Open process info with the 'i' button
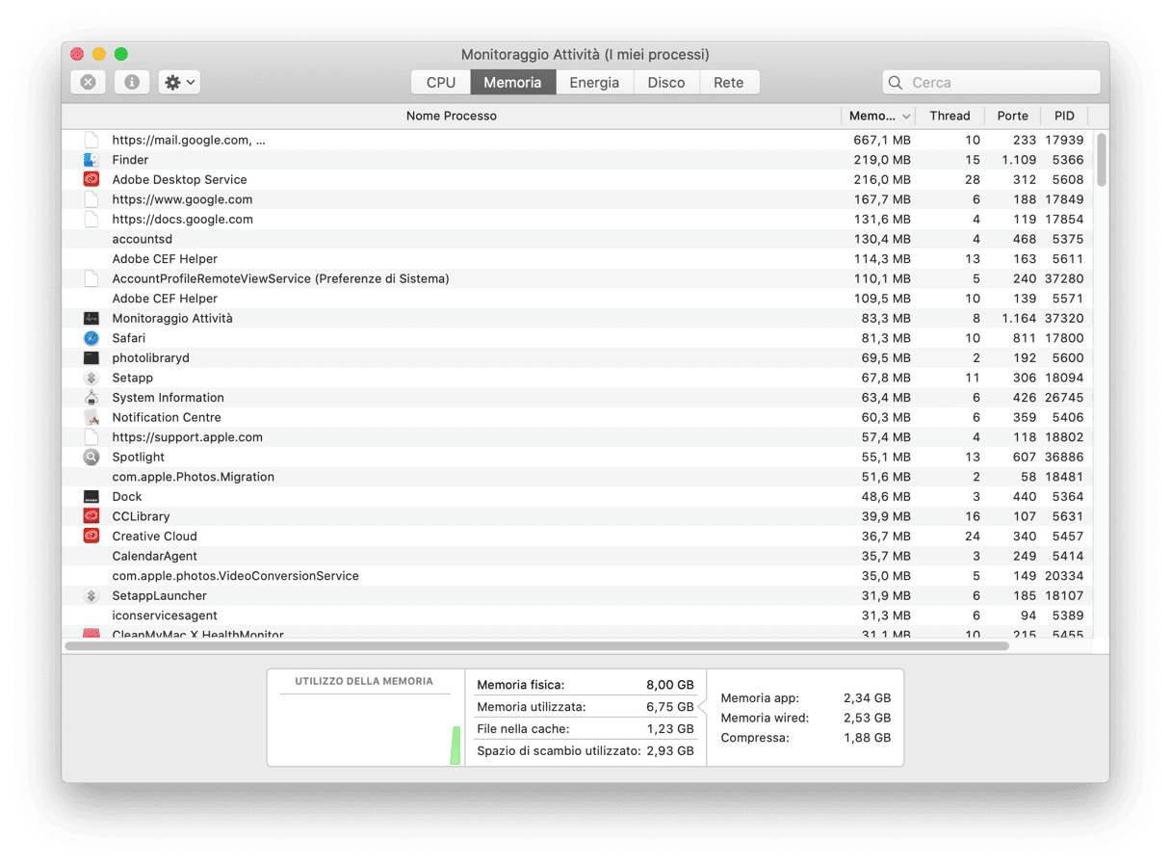The height and width of the screenshot is (864, 1171). [x=132, y=83]
